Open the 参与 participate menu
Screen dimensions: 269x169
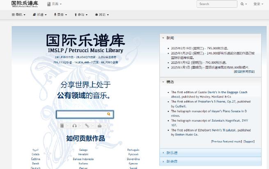tap(81, 14)
